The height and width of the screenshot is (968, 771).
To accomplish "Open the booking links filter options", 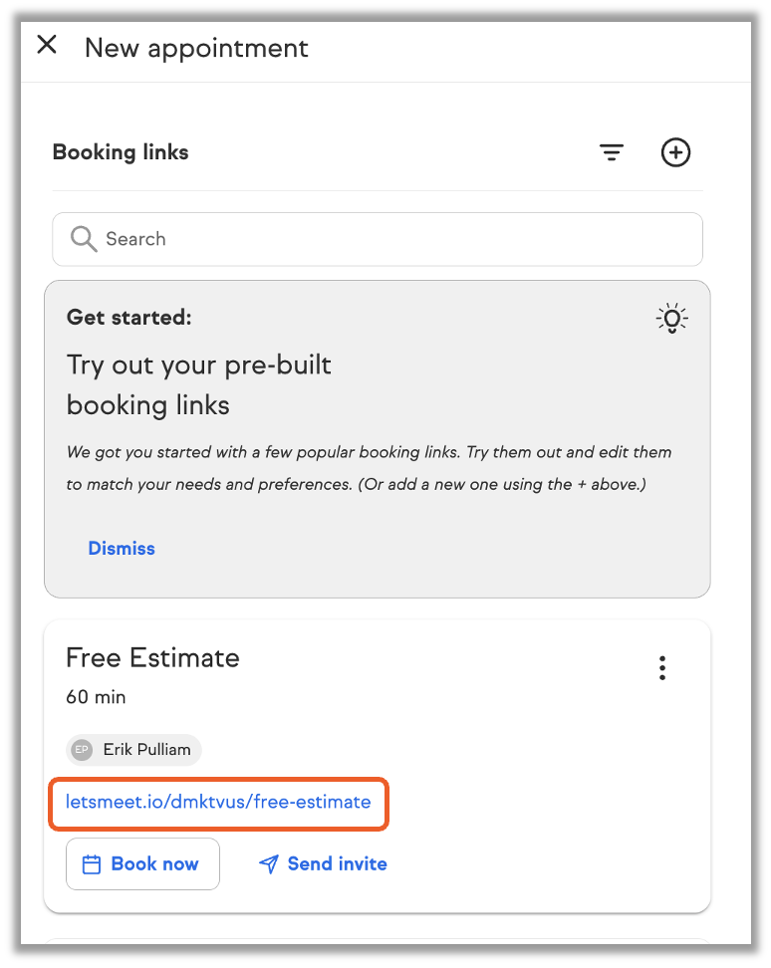I will point(612,152).
